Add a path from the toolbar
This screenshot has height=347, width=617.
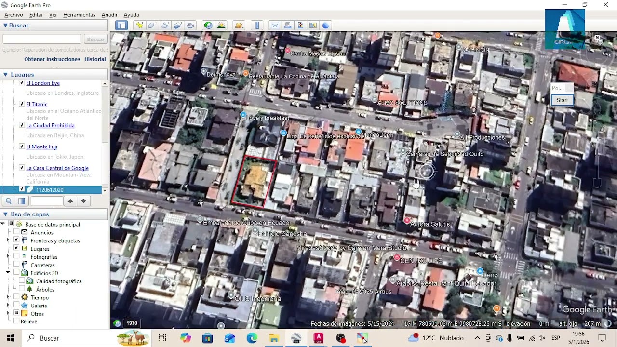[165, 26]
